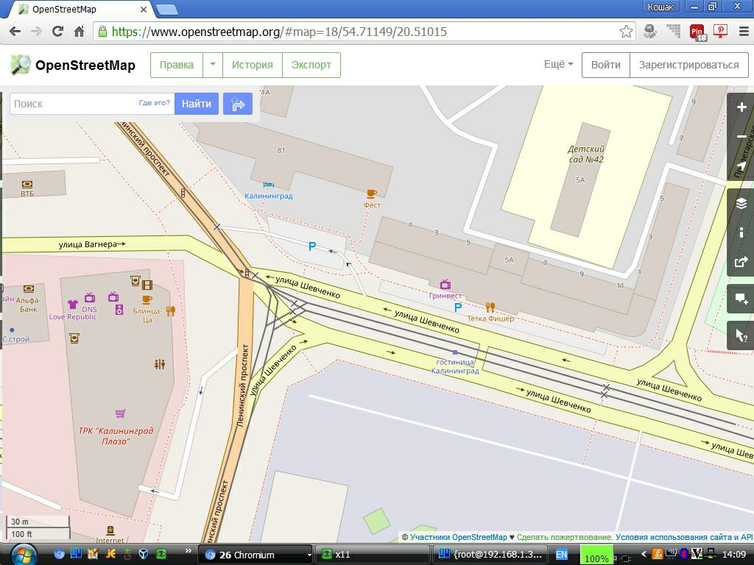Open the Chromium hamburger menu
Image resolution: width=754 pixels, height=565 pixels.
pos(744,32)
